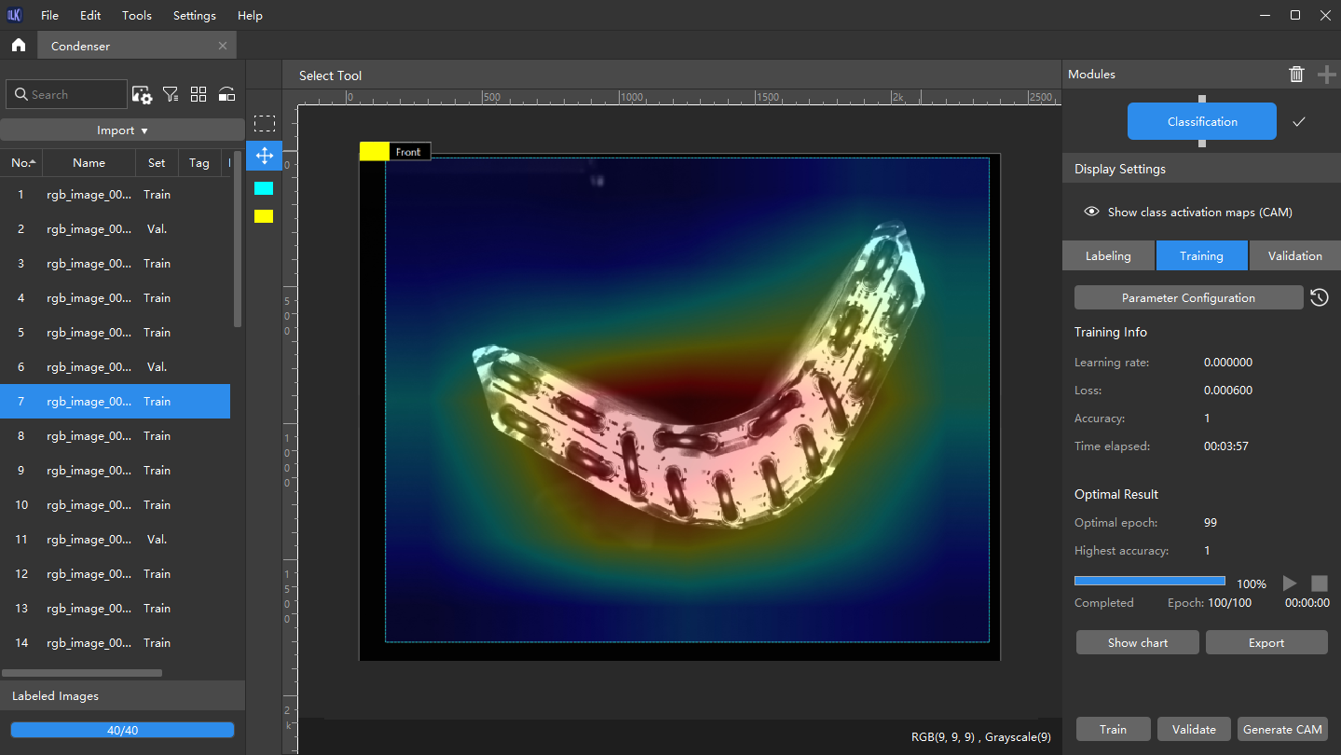1341x755 pixels.
Task: Select image row number 7
Action: [115, 402]
